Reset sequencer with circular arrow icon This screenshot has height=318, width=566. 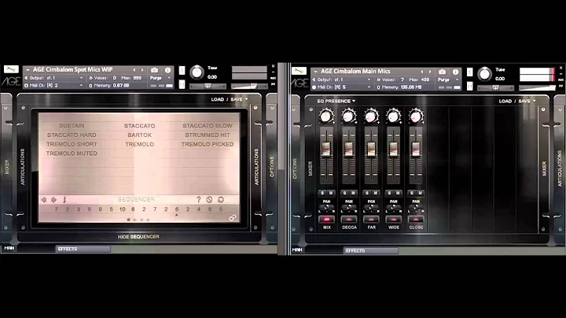click(221, 199)
